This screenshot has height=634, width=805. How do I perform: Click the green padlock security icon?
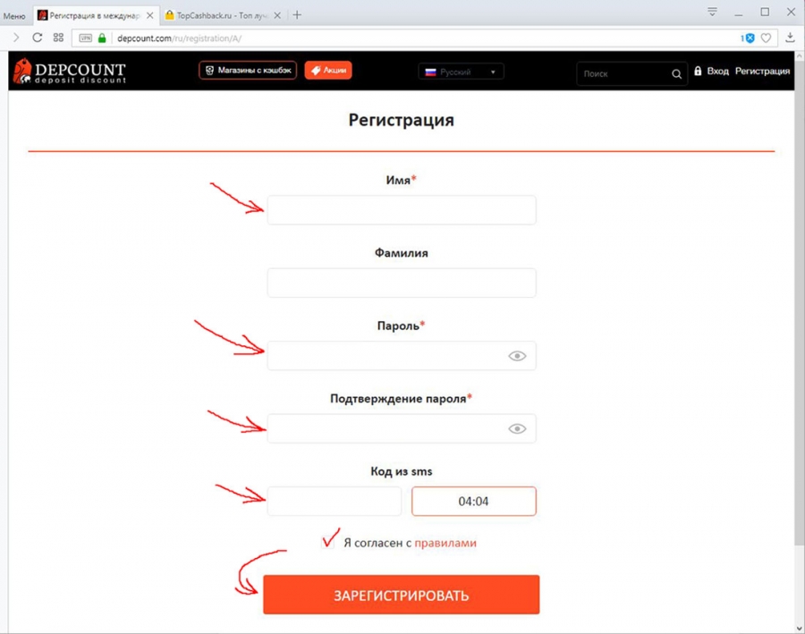[x=102, y=38]
